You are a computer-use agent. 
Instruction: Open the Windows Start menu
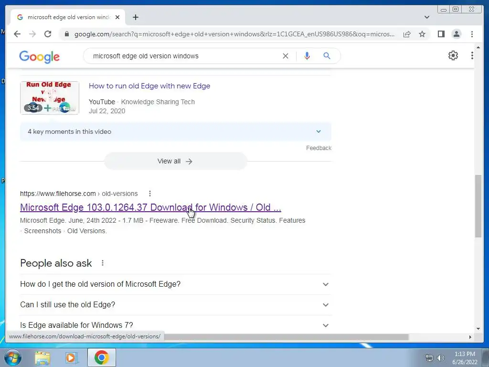coord(12,357)
